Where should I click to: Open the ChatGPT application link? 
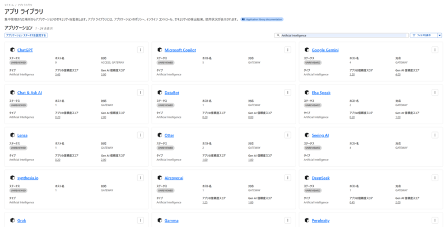(x=25, y=50)
